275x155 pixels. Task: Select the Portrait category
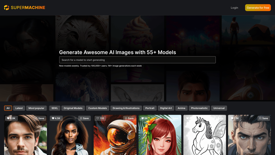150,108
